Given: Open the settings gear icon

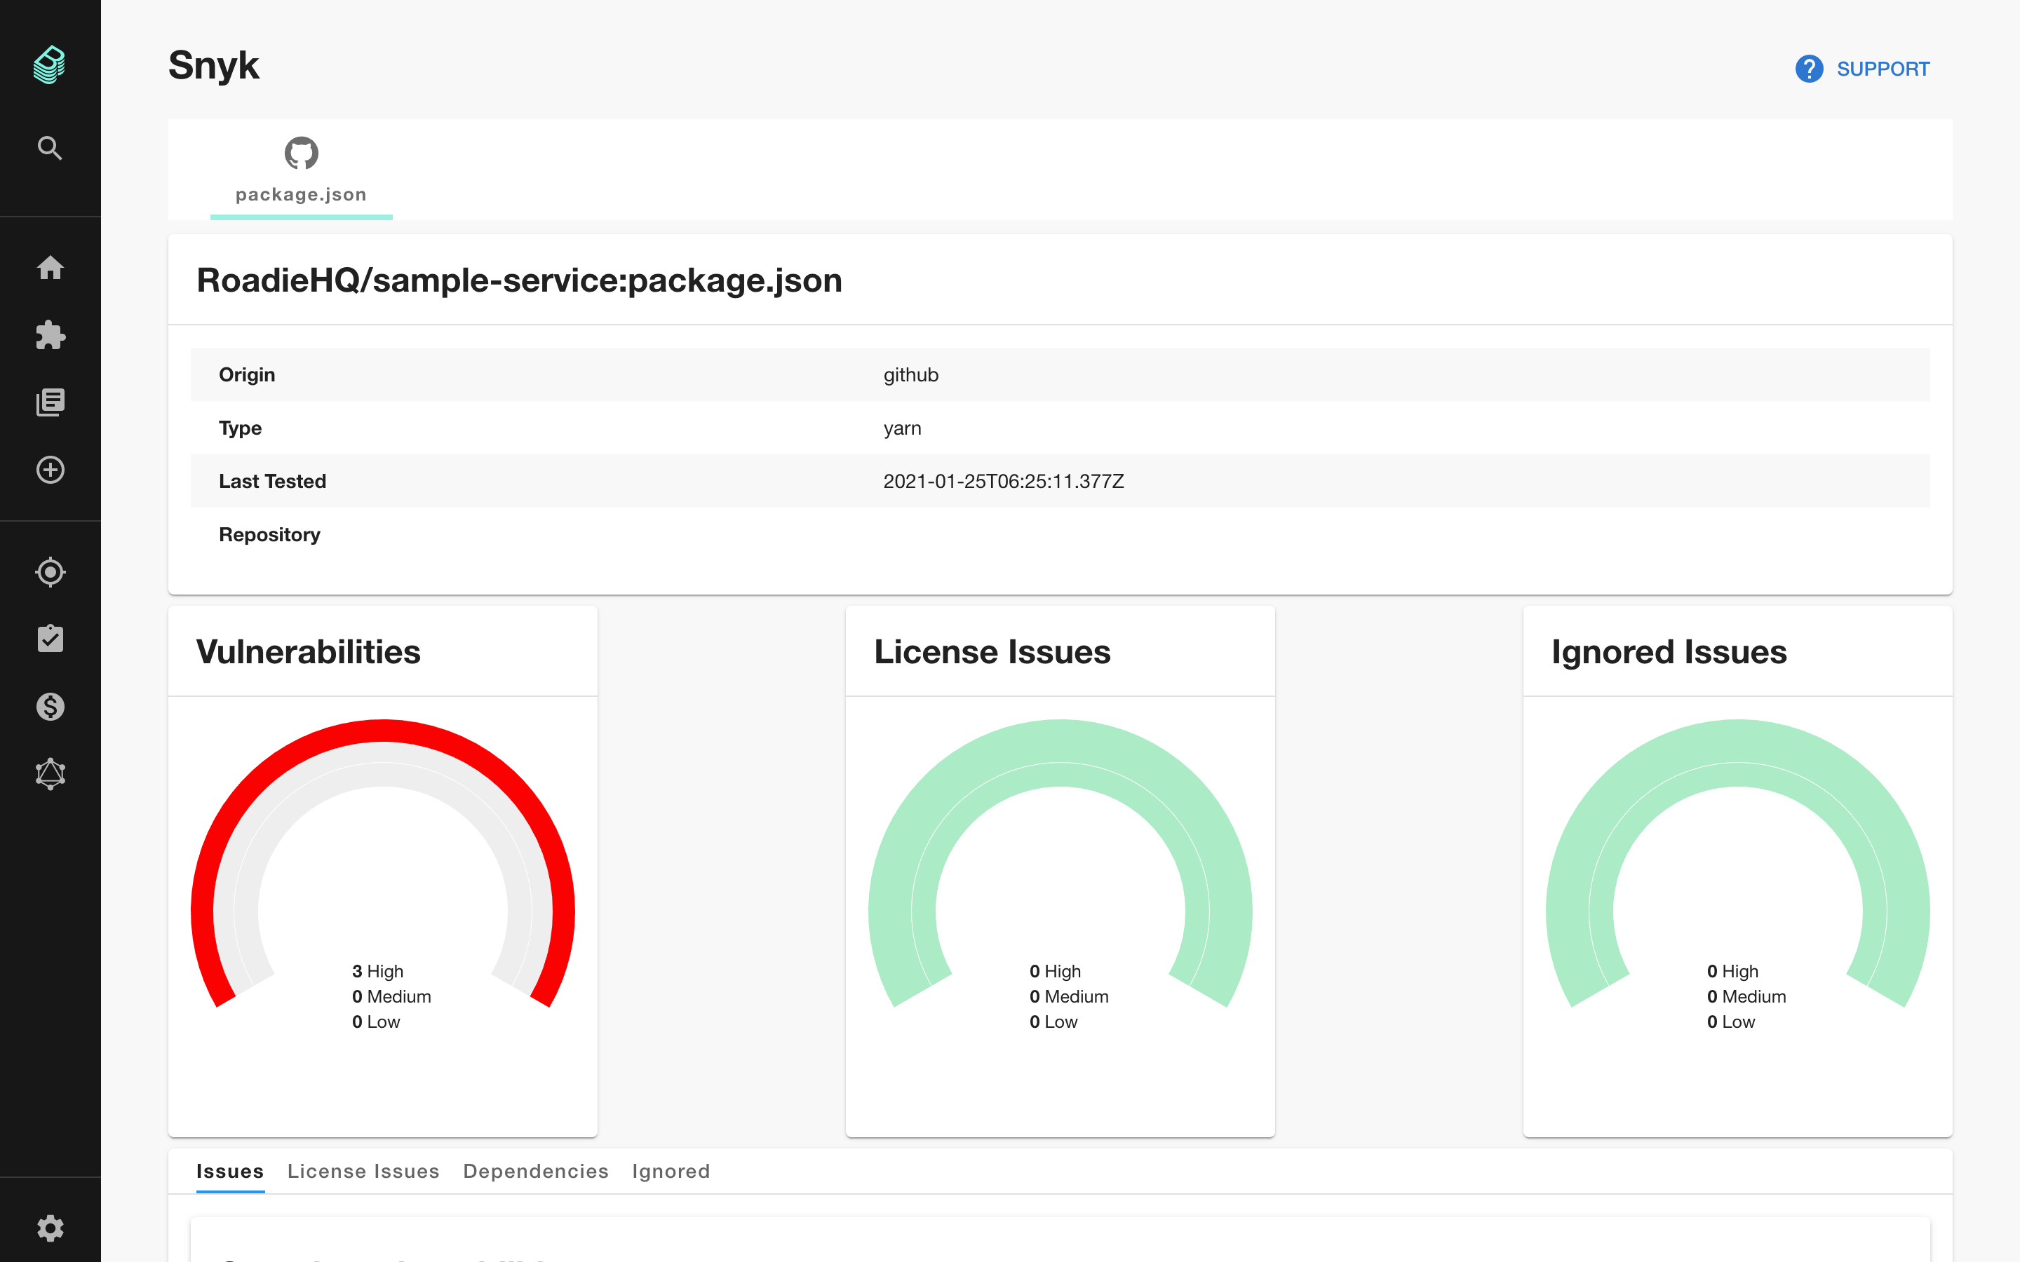Looking at the screenshot, I should 50,1228.
